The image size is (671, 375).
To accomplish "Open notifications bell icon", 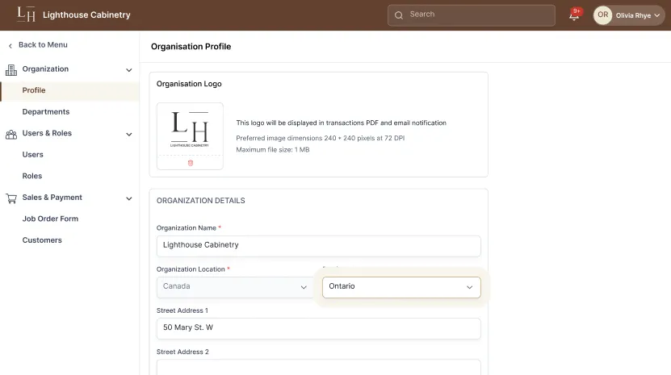I will pos(574,15).
